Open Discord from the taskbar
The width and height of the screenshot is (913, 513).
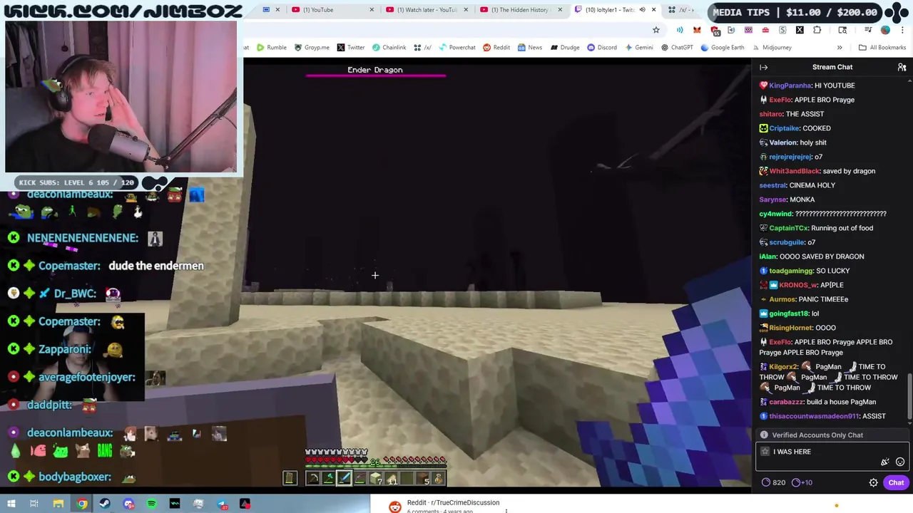(x=128, y=504)
